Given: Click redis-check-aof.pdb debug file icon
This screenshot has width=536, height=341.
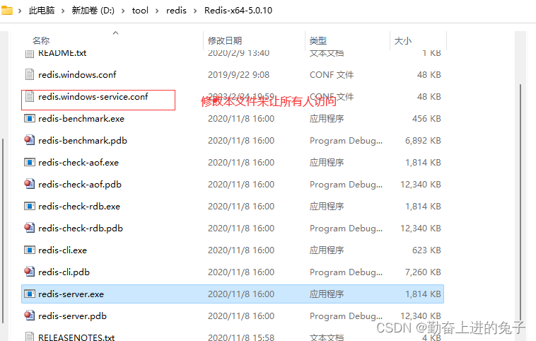Looking at the screenshot, I should click(x=30, y=184).
